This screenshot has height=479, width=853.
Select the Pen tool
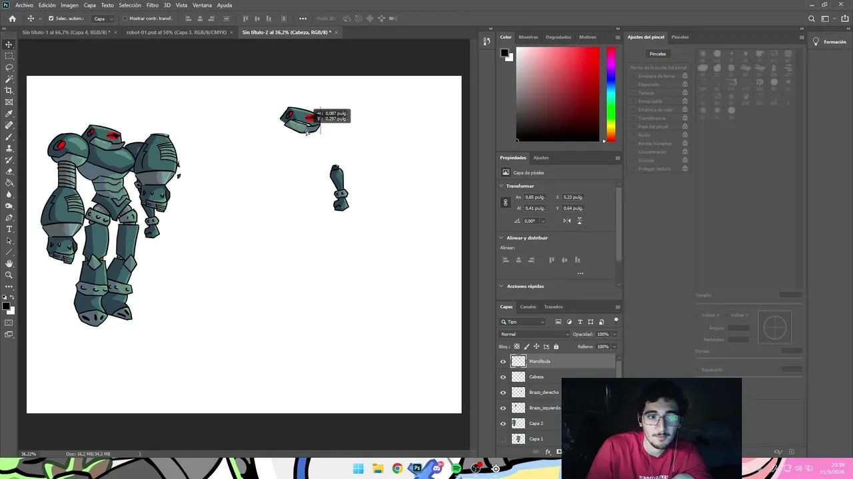[9, 218]
